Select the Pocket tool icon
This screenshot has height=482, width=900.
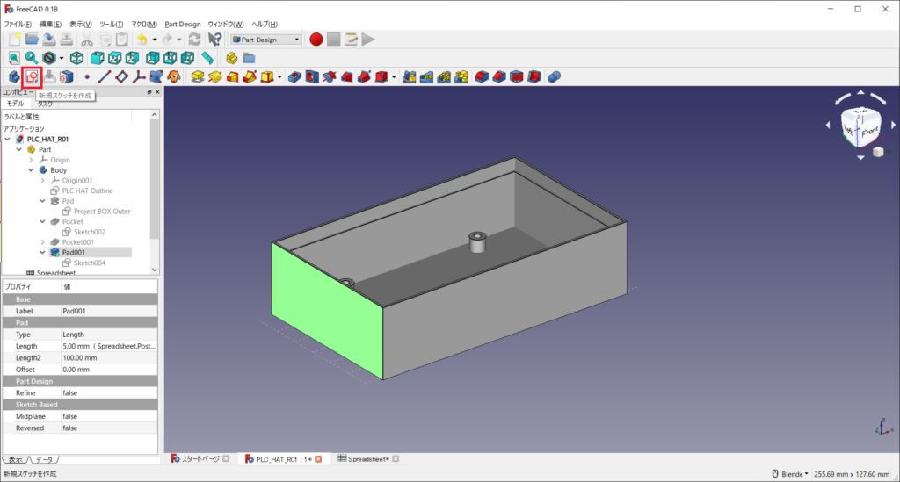[x=295, y=77]
